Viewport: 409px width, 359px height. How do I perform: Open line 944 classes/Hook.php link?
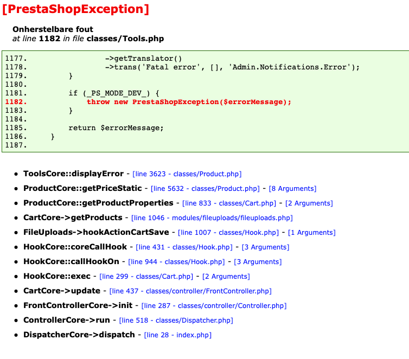point(176,261)
